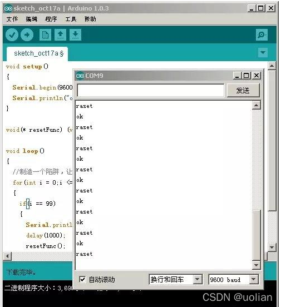The height and width of the screenshot is (307, 281).
Task: Click the last 'raset' output line
Action: (84, 254)
